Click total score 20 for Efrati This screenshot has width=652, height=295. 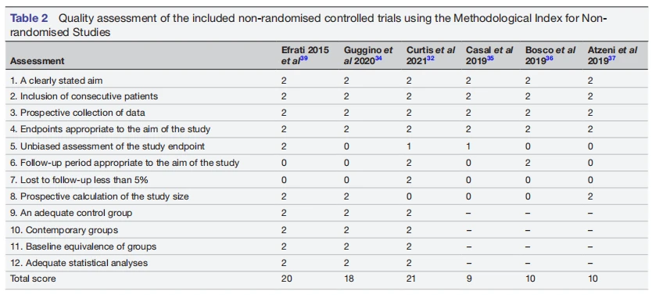click(286, 279)
